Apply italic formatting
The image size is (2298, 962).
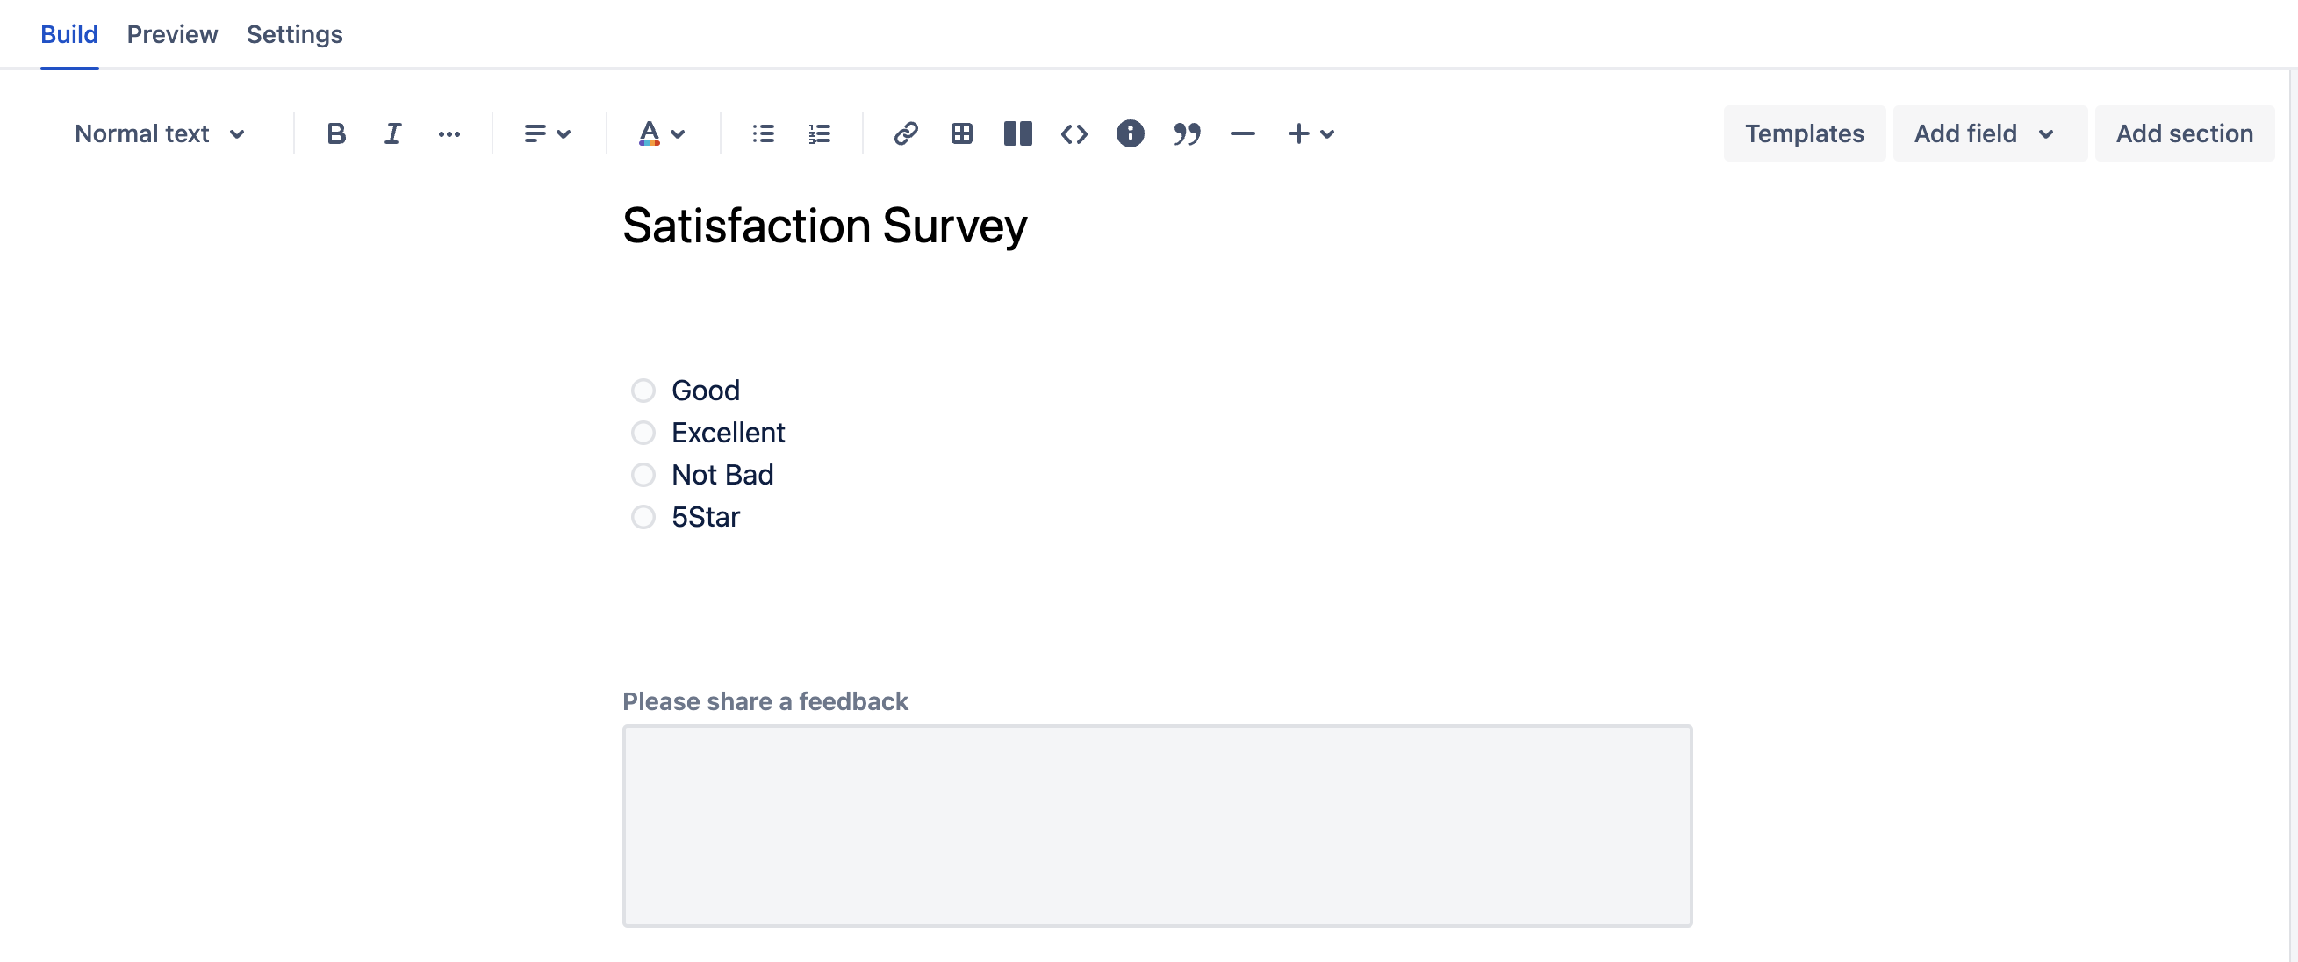(x=392, y=134)
